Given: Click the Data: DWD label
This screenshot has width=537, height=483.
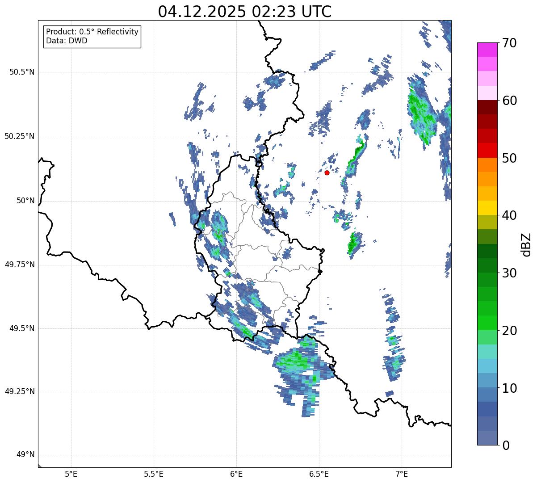Looking at the screenshot, I should (x=67, y=41).
